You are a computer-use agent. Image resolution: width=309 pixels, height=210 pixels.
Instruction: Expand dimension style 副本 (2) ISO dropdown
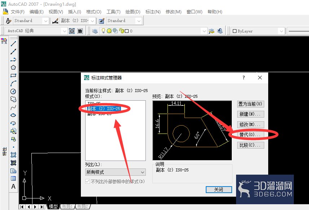pos(93,21)
